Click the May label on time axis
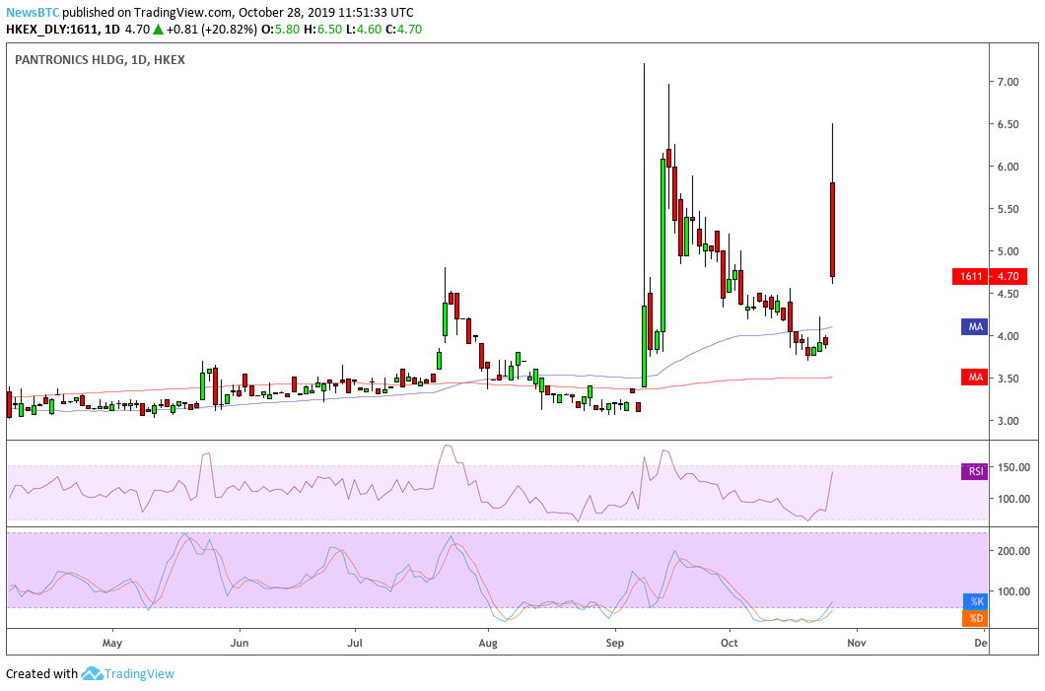Screen dimensions: 1045x691 point(112,642)
